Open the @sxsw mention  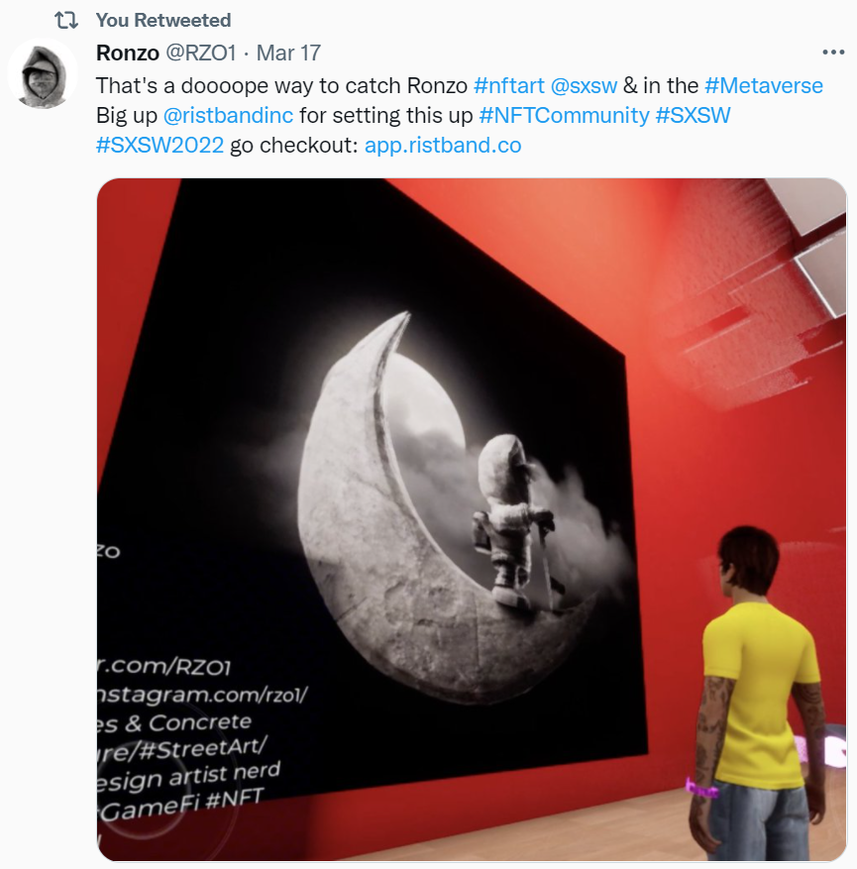[x=584, y=86]
